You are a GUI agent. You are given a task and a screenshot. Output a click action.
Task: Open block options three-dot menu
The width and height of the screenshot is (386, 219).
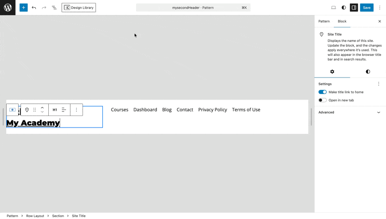coord(76,110)
